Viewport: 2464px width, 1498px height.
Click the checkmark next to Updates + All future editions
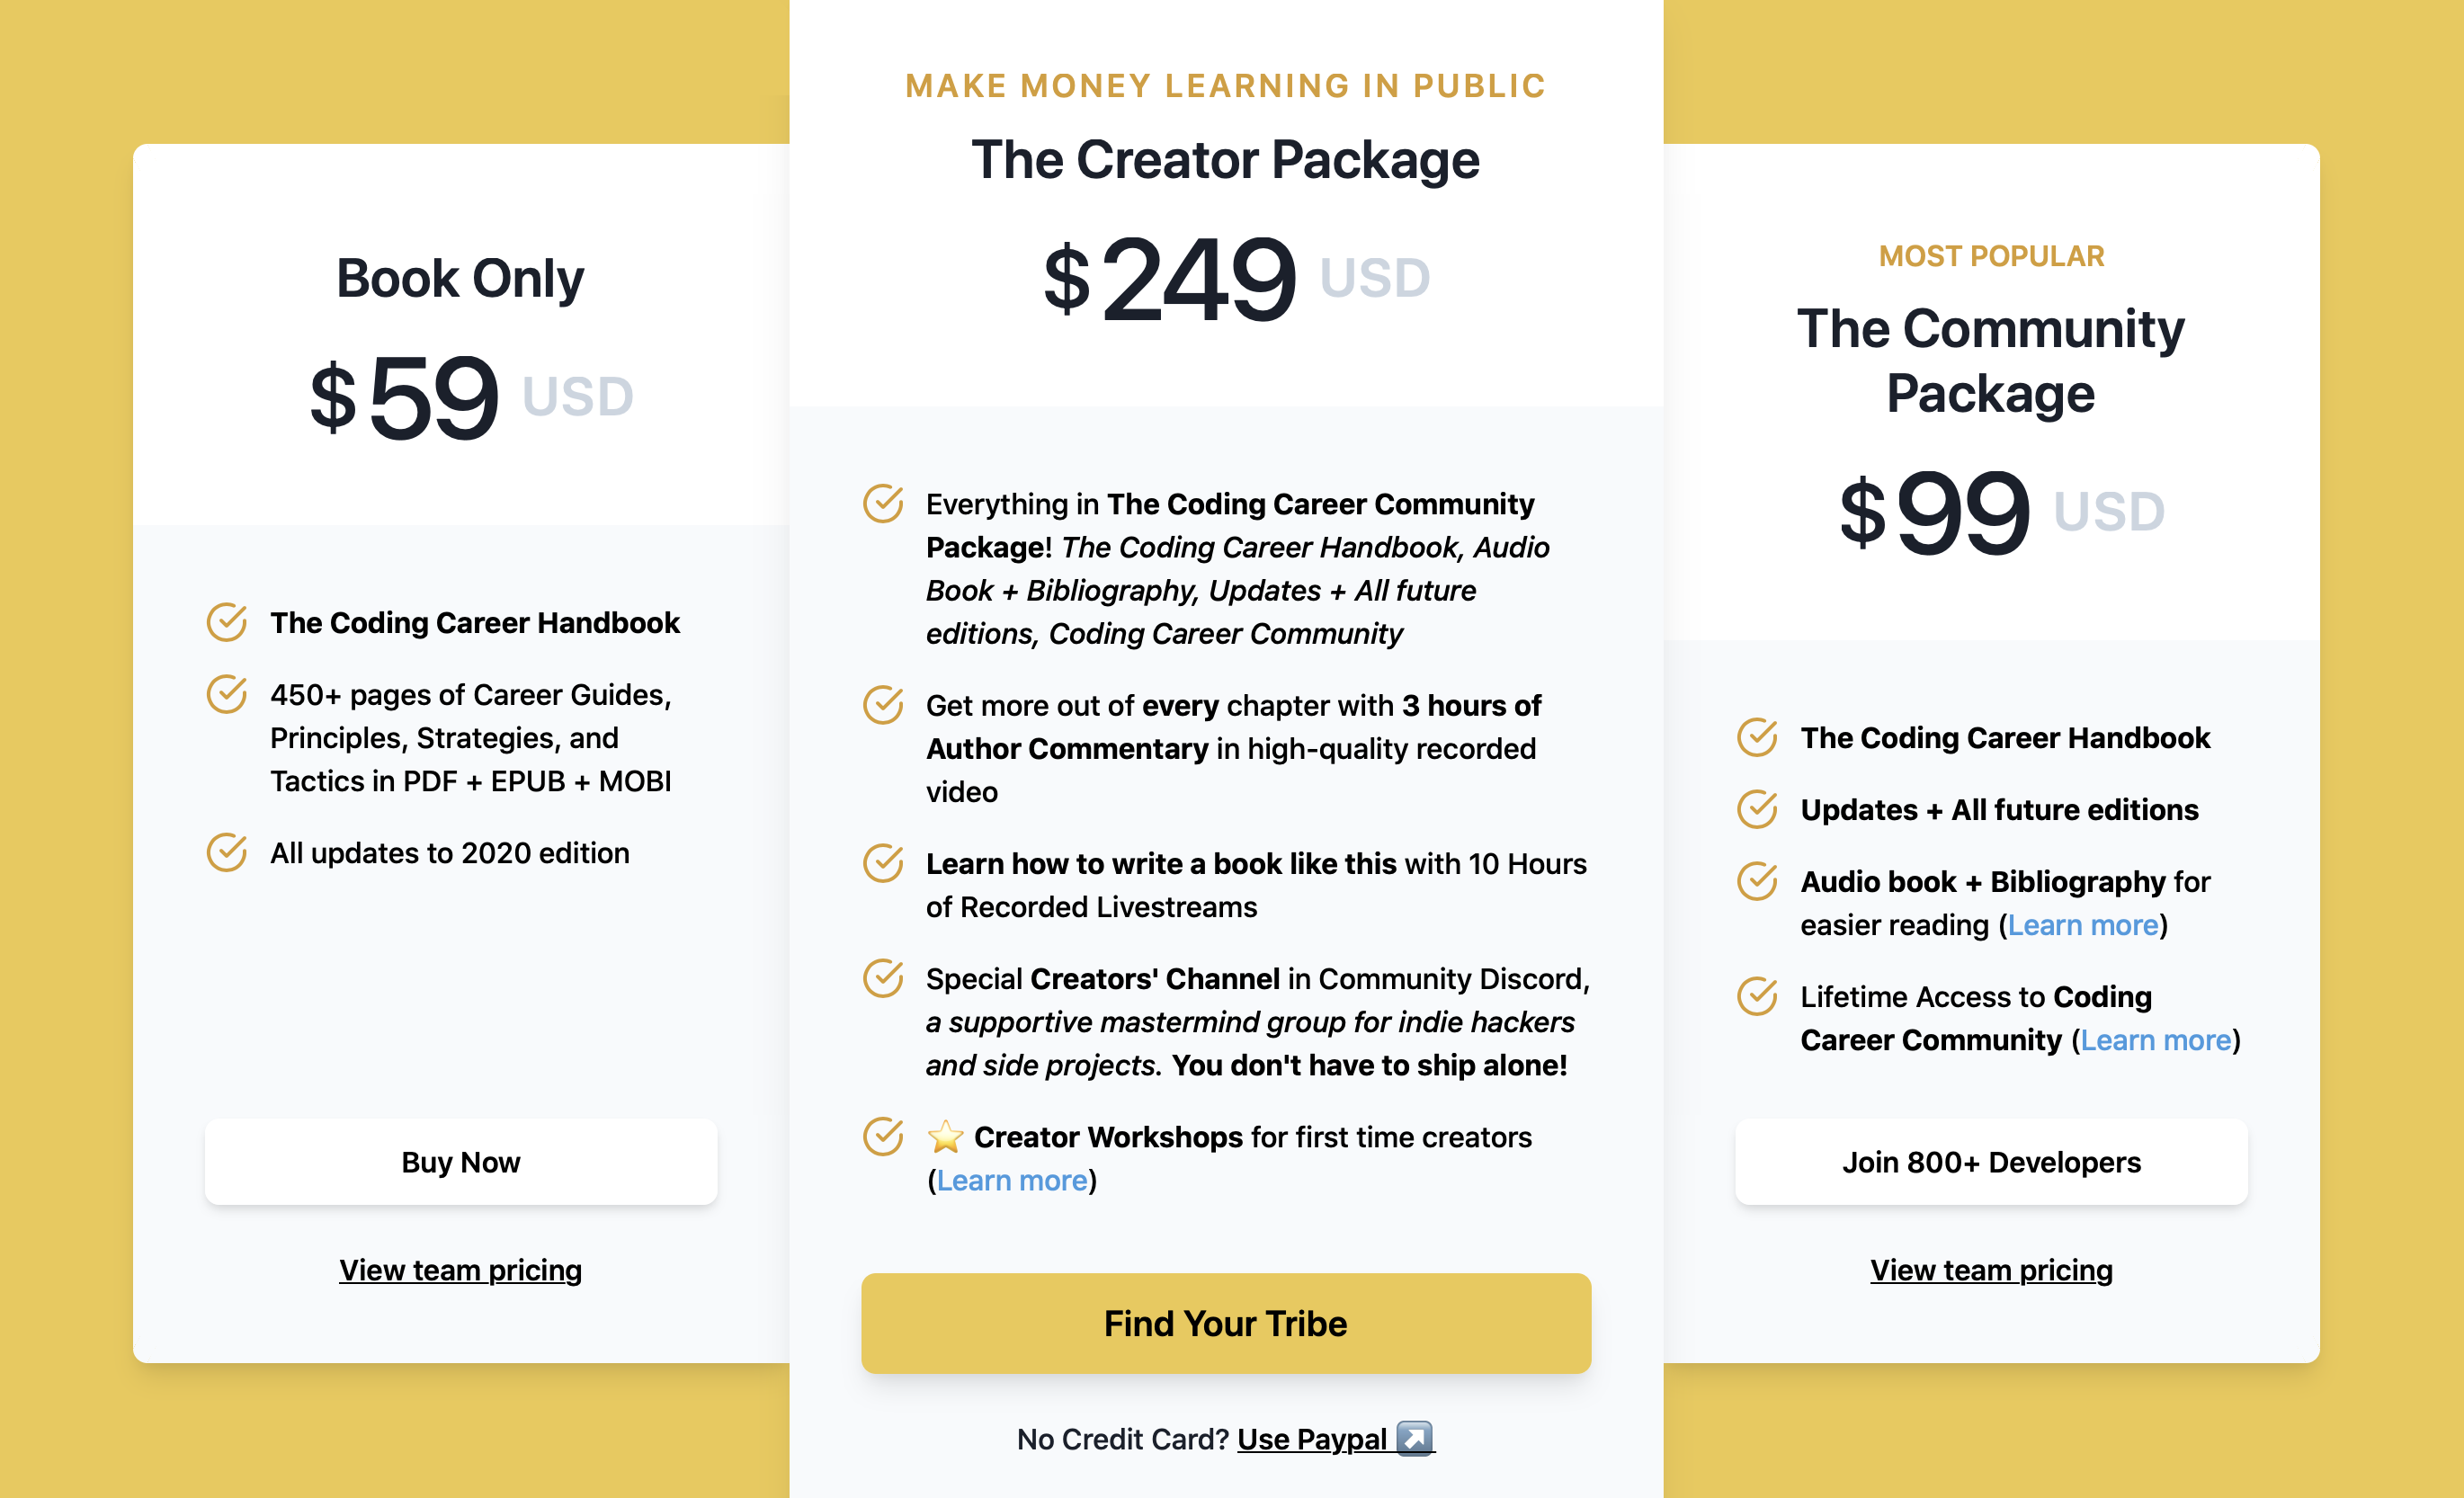coord(1757,809)
